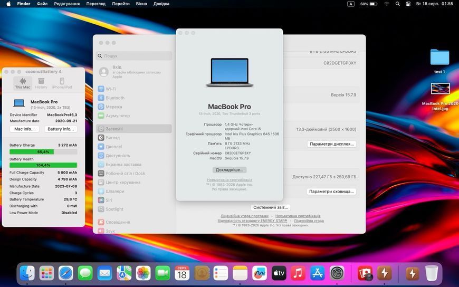This screenshot has width=459, height=287.
Task: Open the input source 'A' menu
Action: 351,4
